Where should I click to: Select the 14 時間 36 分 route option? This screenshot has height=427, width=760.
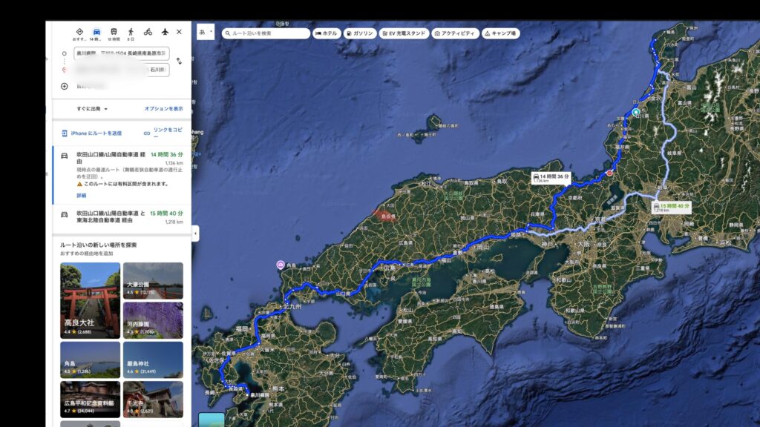click(122, 175)
